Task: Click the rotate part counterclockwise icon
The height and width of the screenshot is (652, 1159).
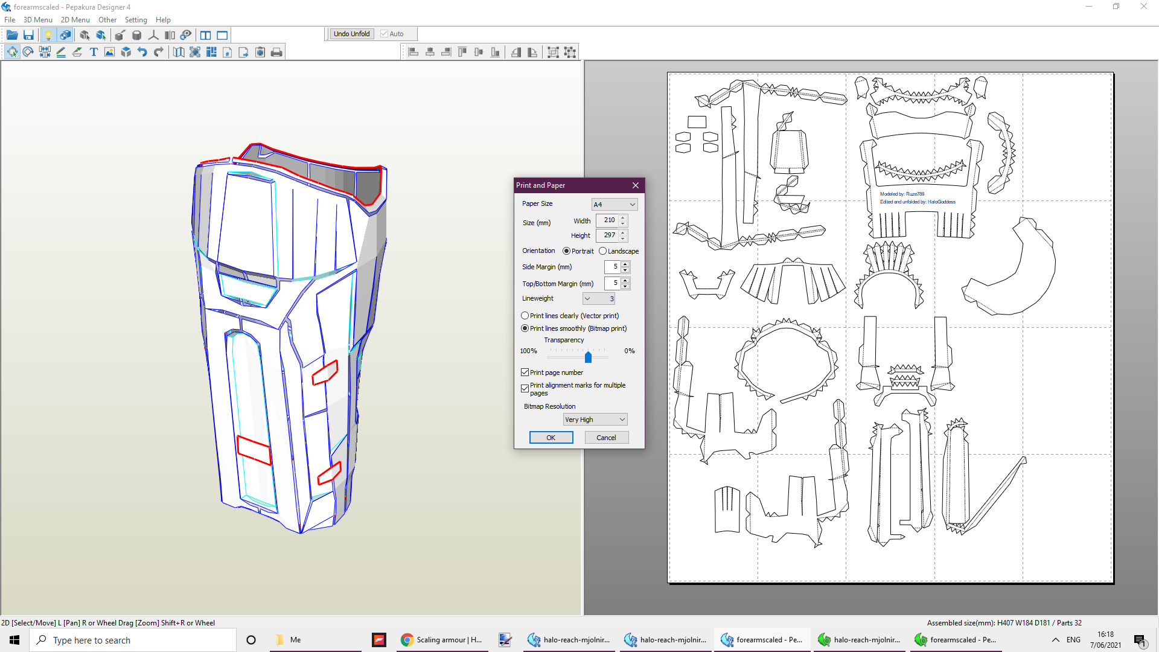Action: coord(516,52)
